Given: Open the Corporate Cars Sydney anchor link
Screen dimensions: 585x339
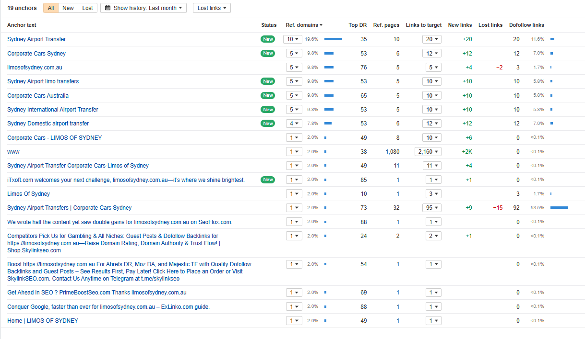Looking at the screenshot, I should click(x=36, y=54).
